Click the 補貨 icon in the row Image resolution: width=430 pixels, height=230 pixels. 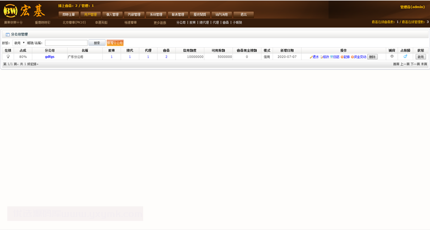tap(392, 56)
